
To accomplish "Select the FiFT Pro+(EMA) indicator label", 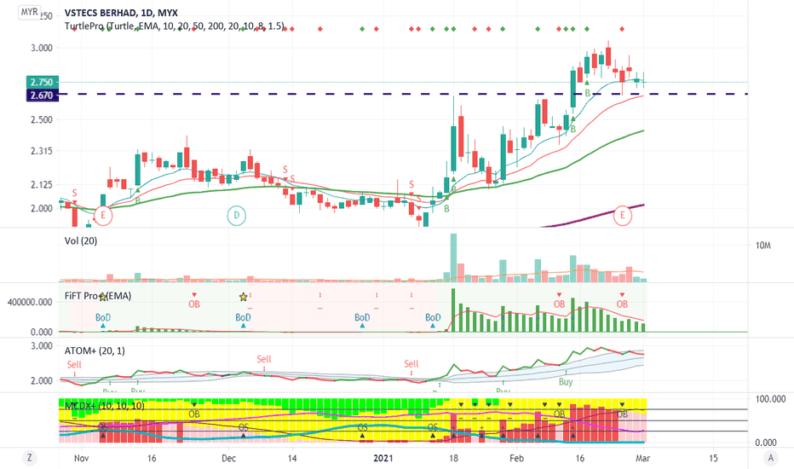I will click(x=98, y=296).
